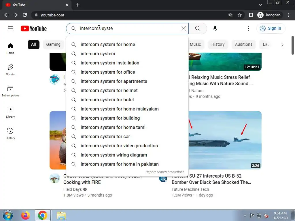Click the YouTube logo
This screenshot has height=221, width=295.
click(x=34, y=28)
